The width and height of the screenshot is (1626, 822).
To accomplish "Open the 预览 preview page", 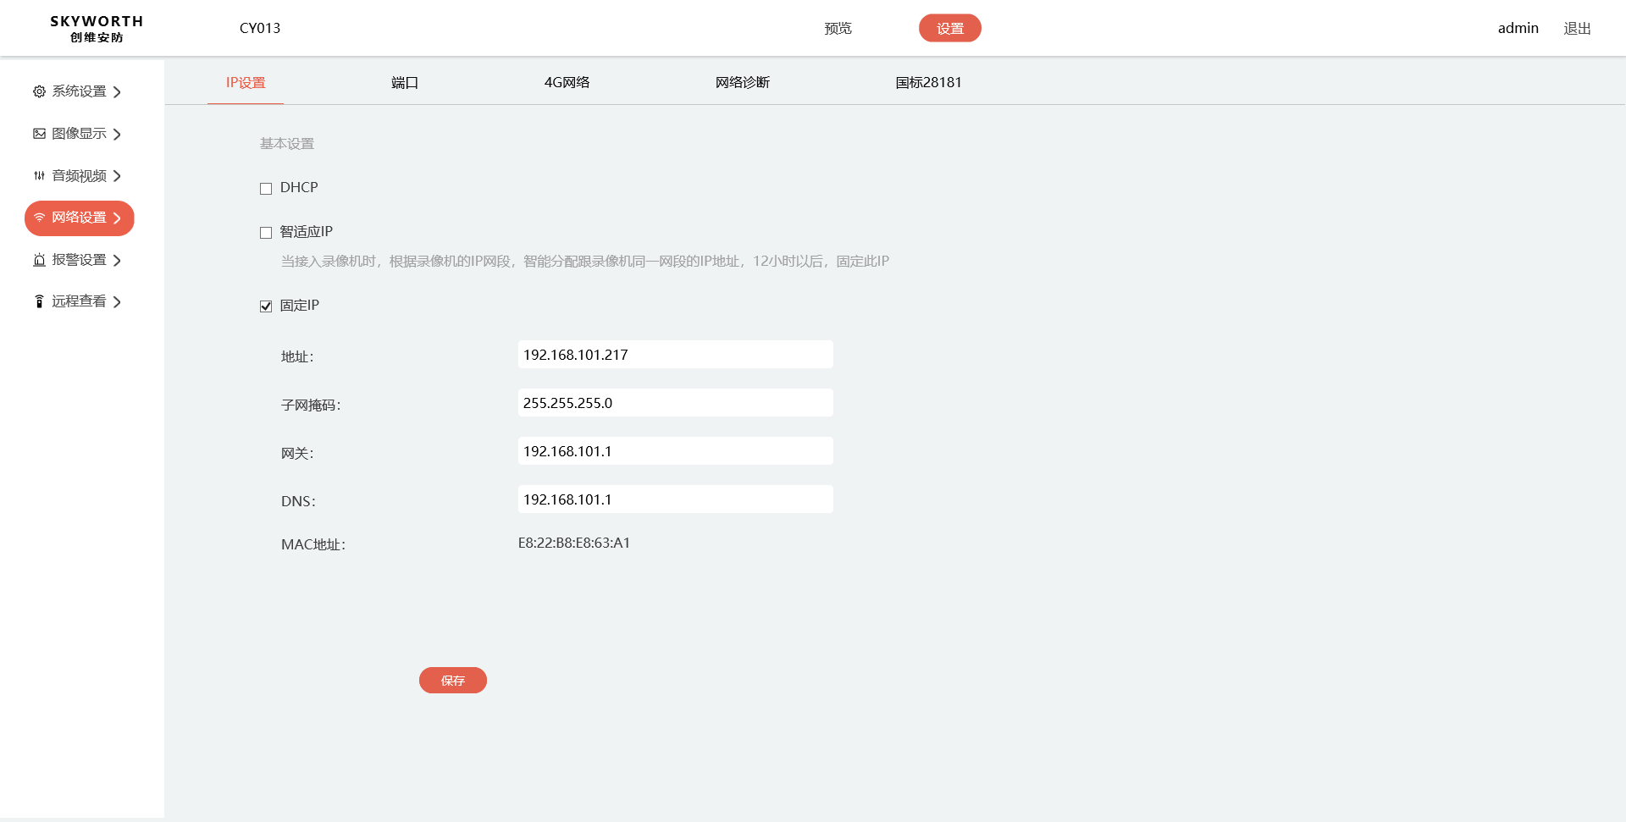I will tap(838, 29).
